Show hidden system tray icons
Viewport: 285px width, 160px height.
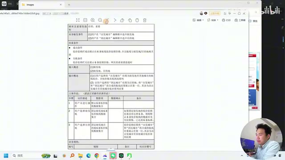242,156
